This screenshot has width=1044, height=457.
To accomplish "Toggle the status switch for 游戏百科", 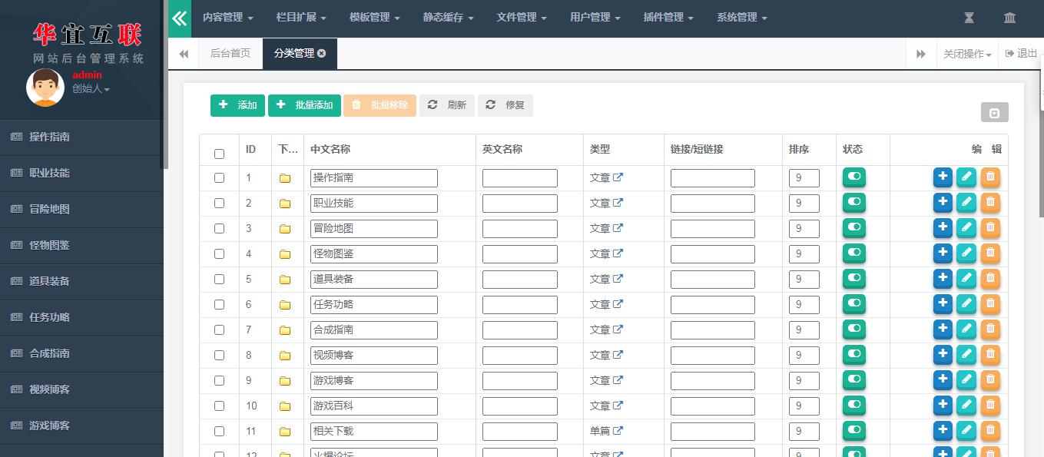I will pos(854,406).
